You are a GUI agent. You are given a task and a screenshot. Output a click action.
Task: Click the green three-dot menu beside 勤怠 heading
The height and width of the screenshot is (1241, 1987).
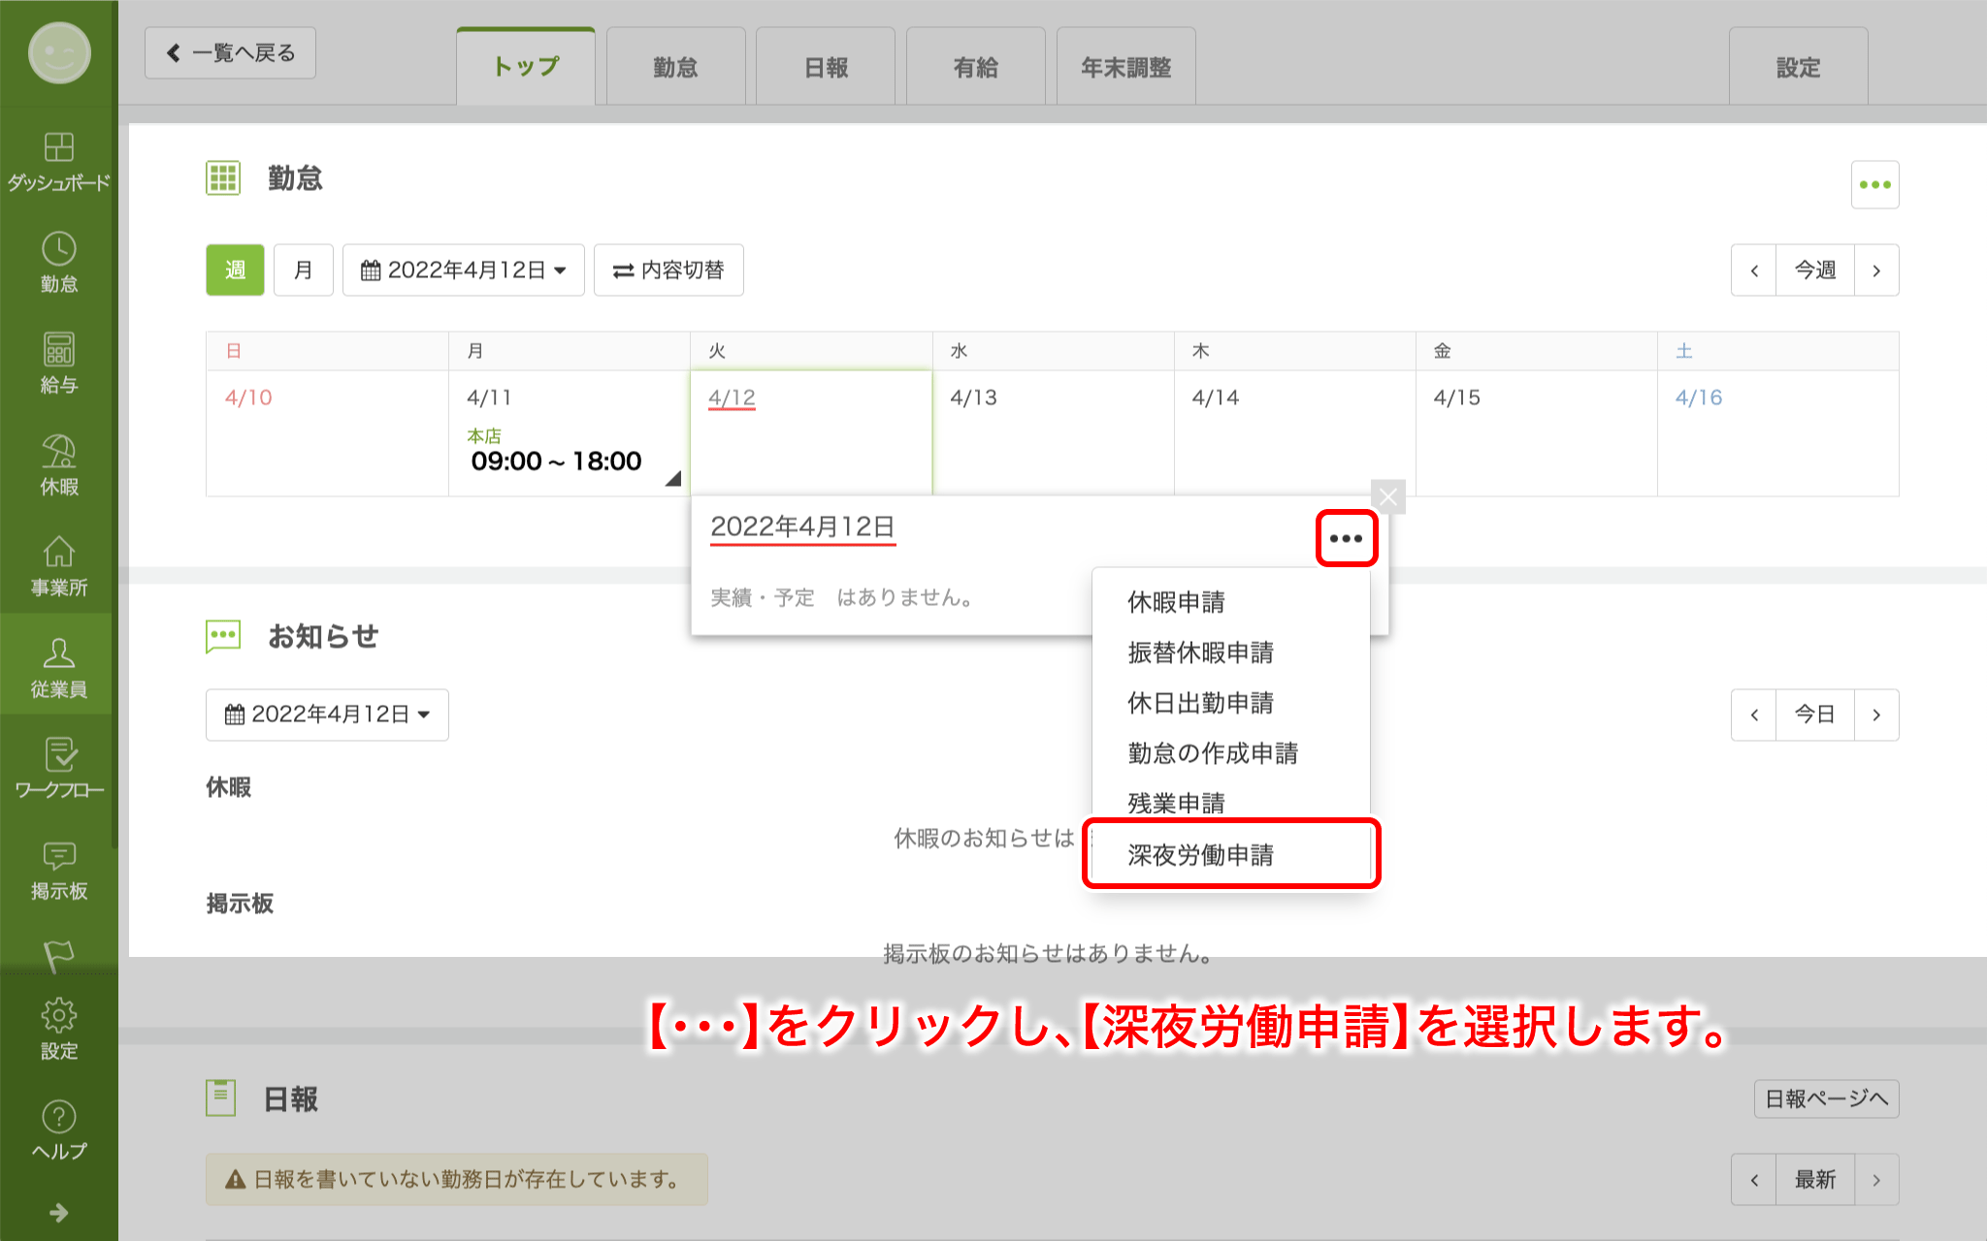click(x=1874, y=184)
